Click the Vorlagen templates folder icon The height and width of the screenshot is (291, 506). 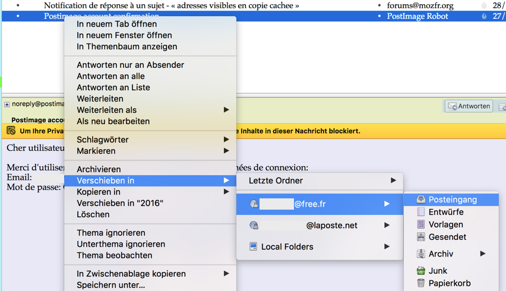(420, 224)
